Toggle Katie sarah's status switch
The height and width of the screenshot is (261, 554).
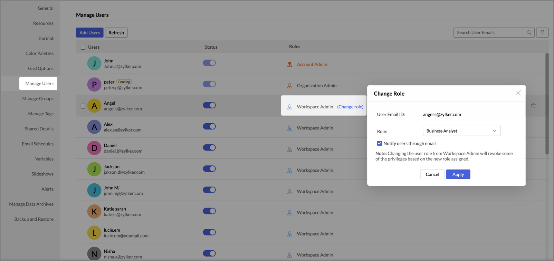209,211
